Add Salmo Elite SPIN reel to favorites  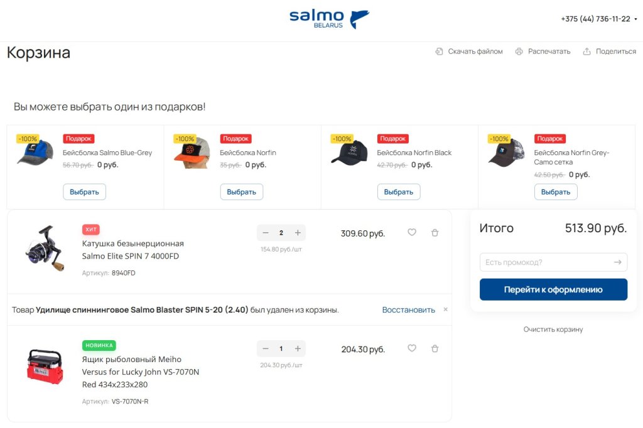pyautogui.click(x=412, y=232)
